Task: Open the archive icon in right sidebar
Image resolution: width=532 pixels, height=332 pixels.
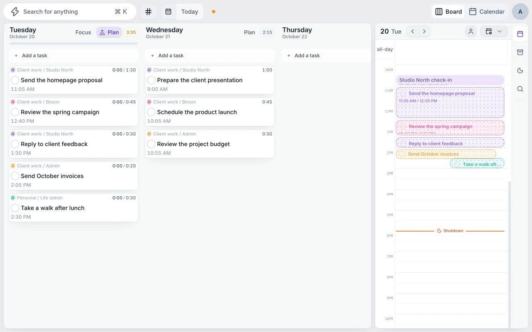Action: pos(520,52)
